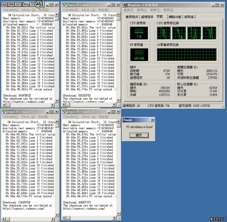Open the 檔案 menu in Task Manager
The width and height of the screenshot is (227, 222).
128,10
